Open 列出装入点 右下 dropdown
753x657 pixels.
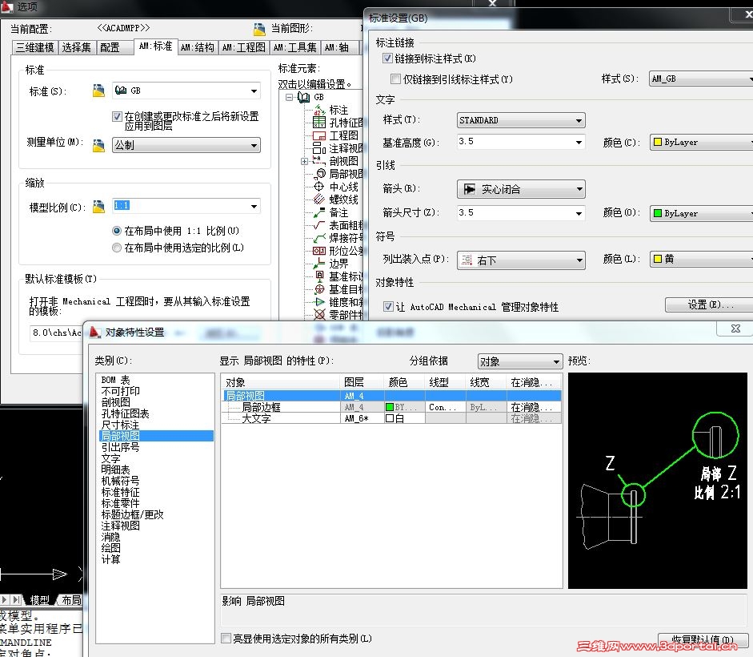point(521,260)
